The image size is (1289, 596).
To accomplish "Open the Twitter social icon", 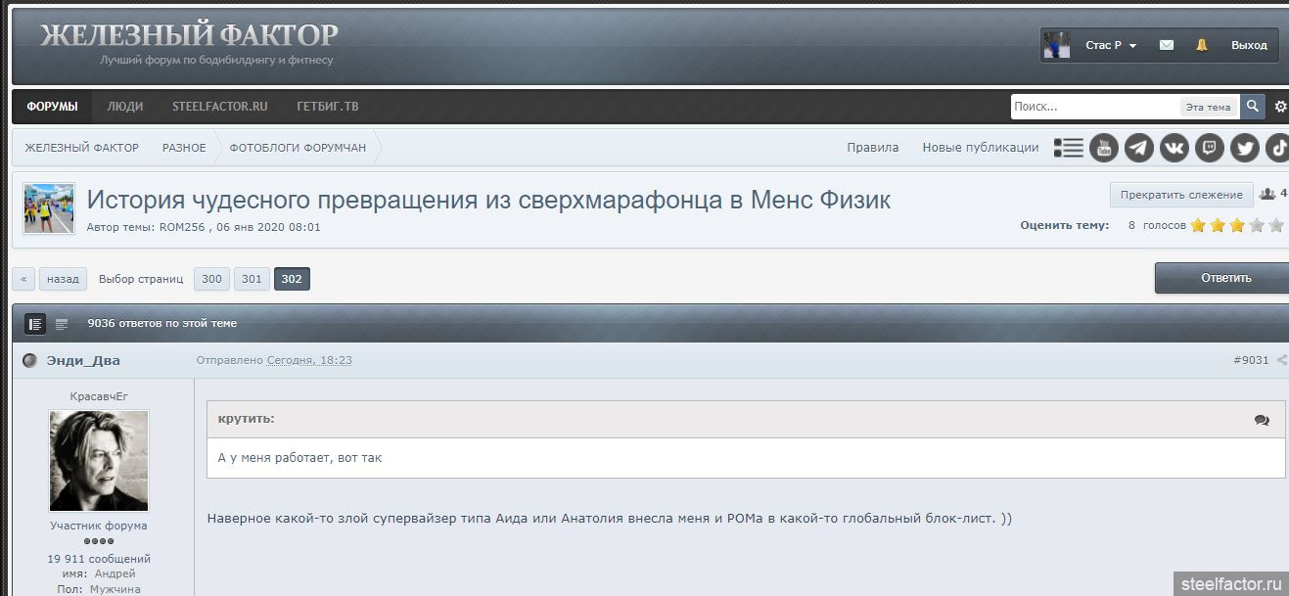I will pos(1244,148).
